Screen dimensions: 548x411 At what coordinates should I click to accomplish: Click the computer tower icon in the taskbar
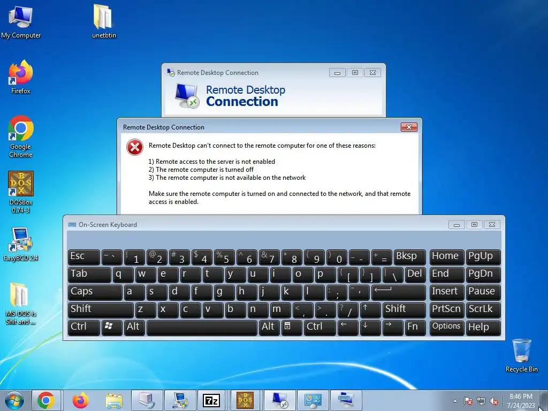[147, 400]
